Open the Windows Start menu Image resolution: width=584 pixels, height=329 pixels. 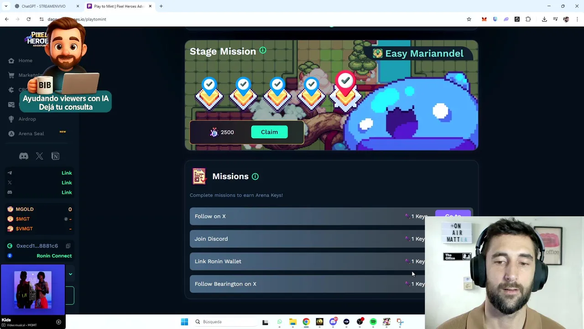click(x=184, y=322)
